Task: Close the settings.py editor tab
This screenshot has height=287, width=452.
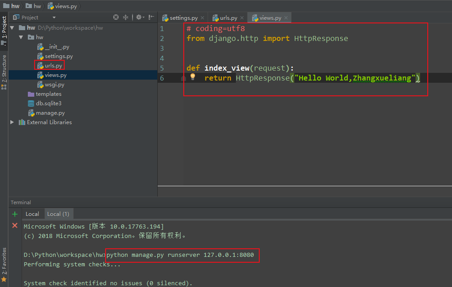Action: pyautogui.click(x=202, y=18)
